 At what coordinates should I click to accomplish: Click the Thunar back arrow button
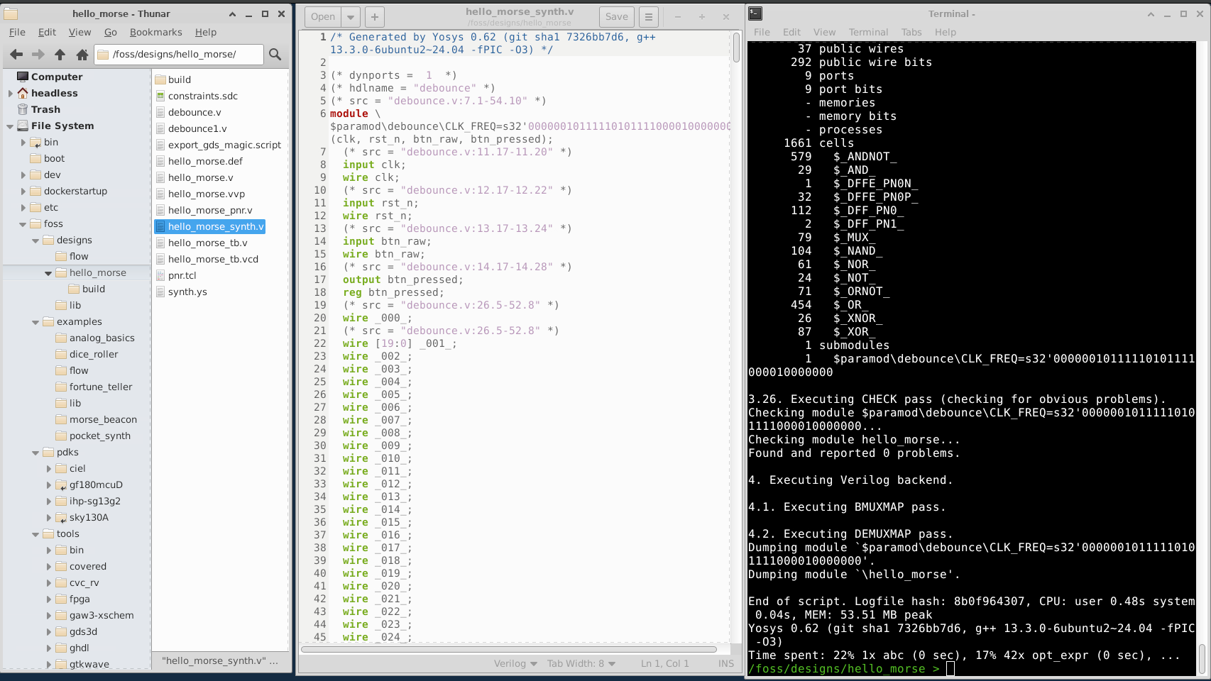[x=16, y=55]
